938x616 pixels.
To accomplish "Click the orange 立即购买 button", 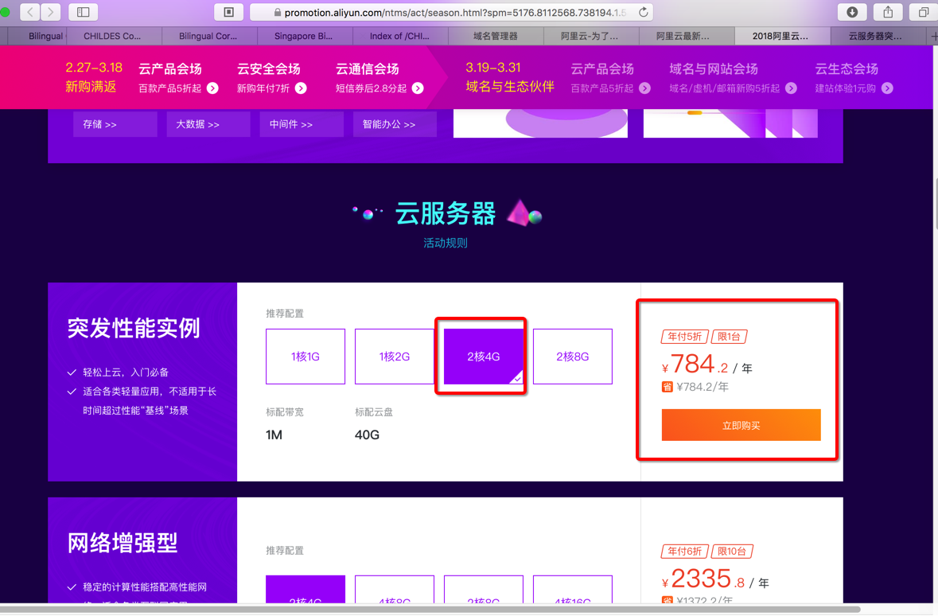I will pyautogui.click(x=741, y=425).
